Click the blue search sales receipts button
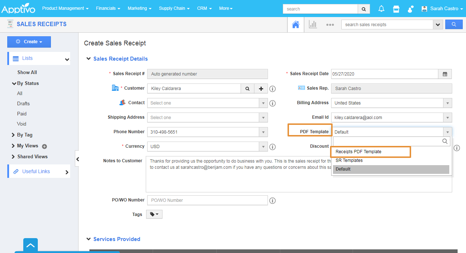466x253 pixels. click(454, 24)
